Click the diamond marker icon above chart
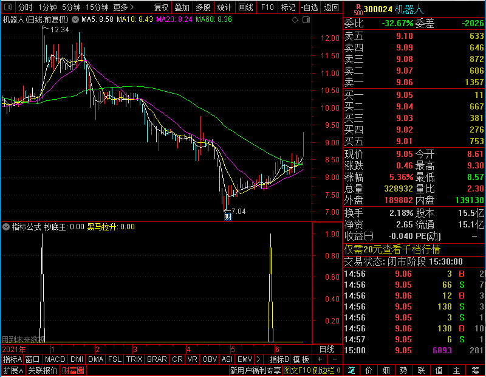Screen dimensions: 486x377 tap(295, 20)
